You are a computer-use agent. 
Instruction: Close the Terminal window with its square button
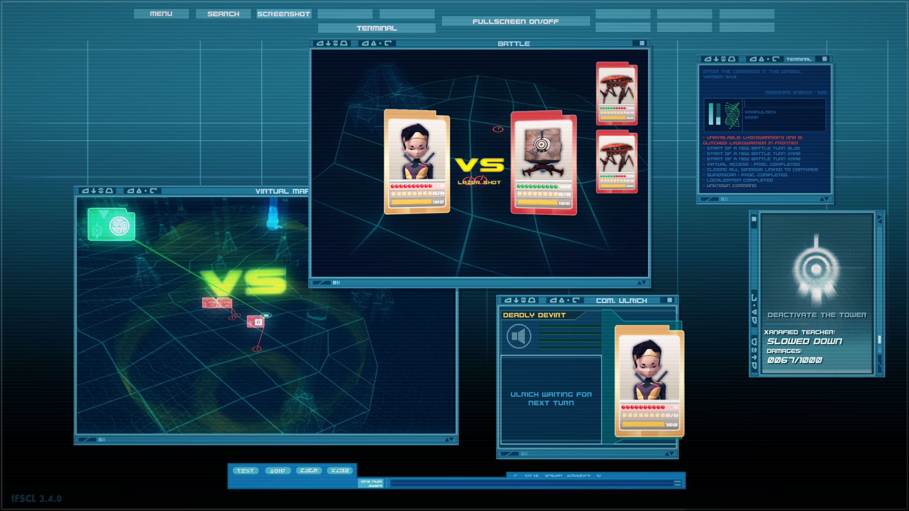825,59
